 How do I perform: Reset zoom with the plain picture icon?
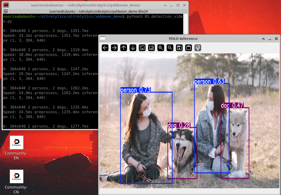click(142, 48)
